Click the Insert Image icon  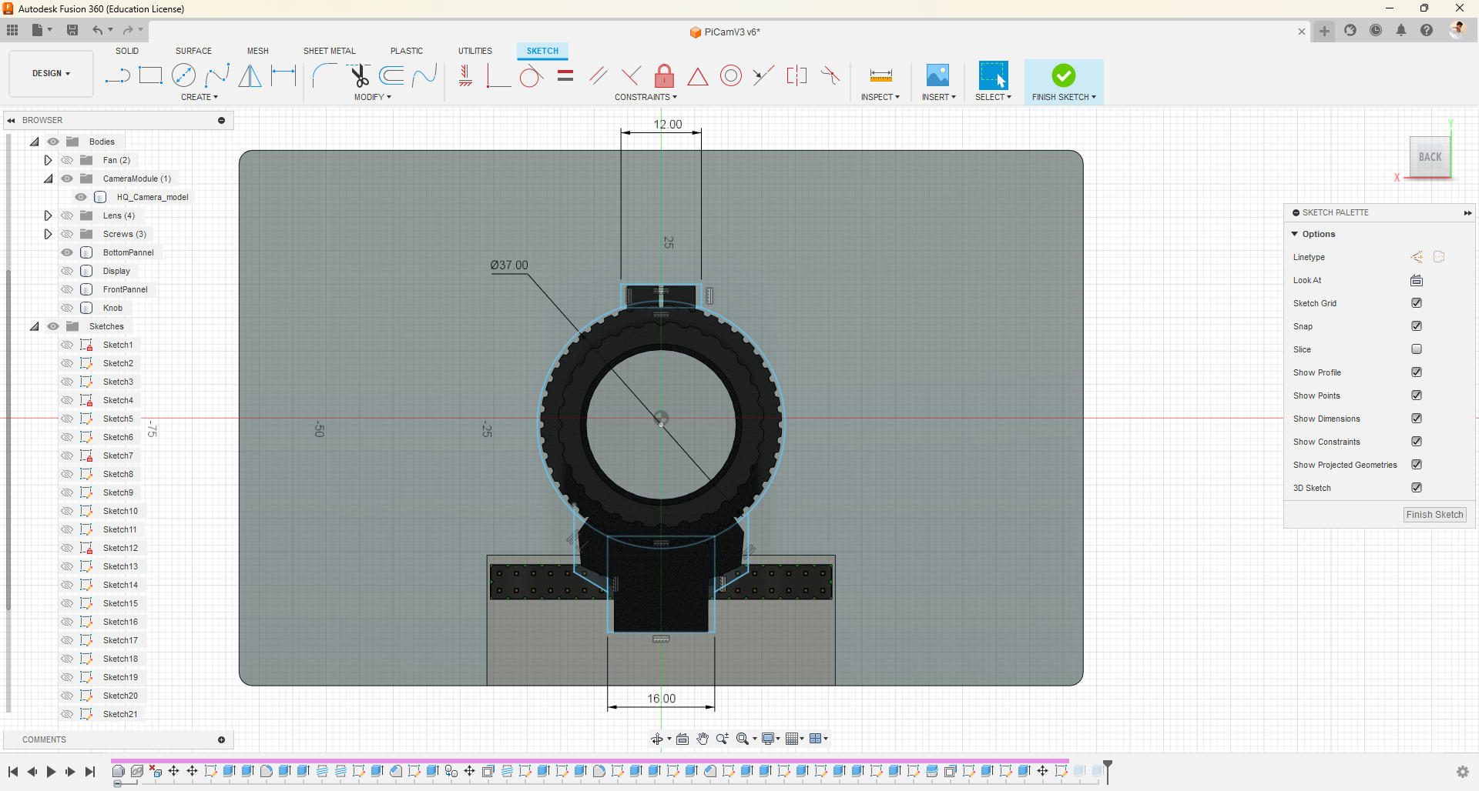pyautogui.click(x=937, y=75)
